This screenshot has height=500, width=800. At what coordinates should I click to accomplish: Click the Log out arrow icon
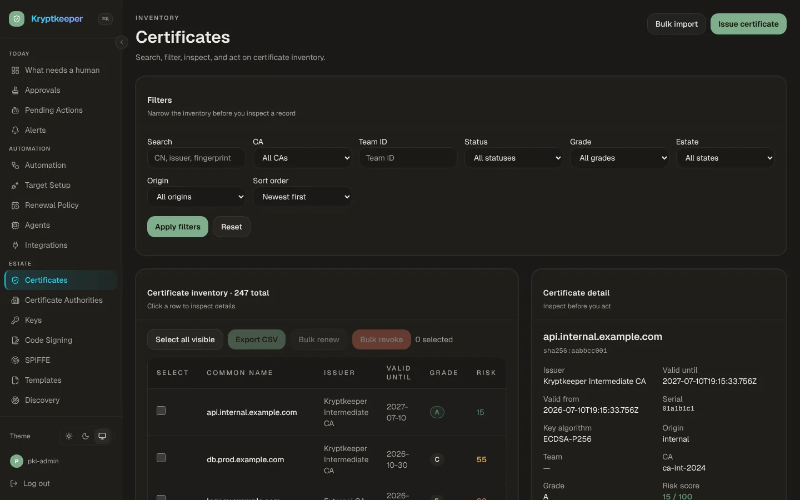pyautogui.click(x=14, y=483)
